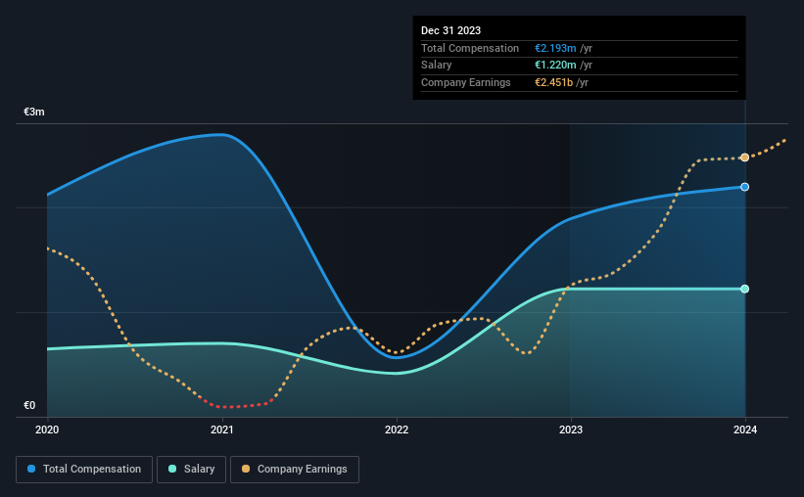The image size is (804, 497).
Task: Click the €3m y-axis label
Action: pyautogui.click(x=34, y=112)
